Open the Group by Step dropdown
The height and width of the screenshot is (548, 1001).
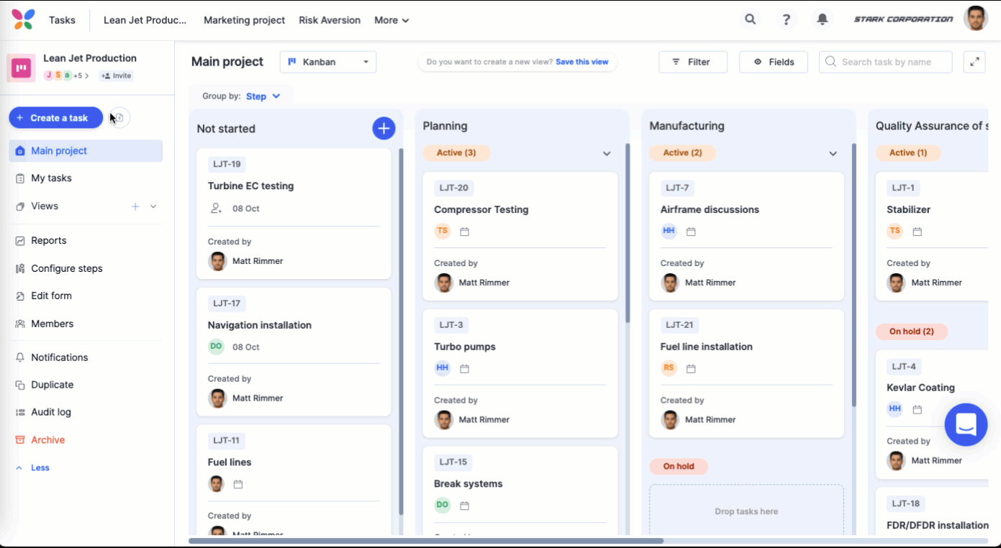263,96
